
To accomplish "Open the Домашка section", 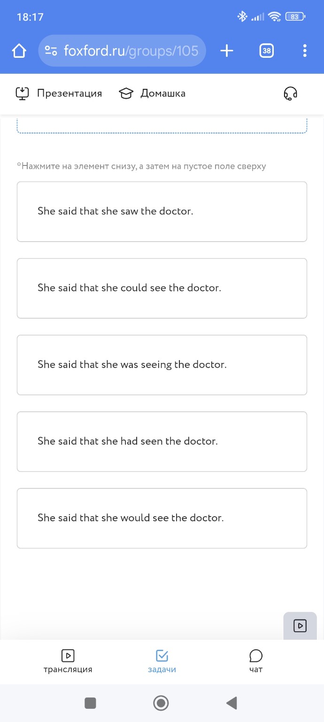I will coord(152,94).
